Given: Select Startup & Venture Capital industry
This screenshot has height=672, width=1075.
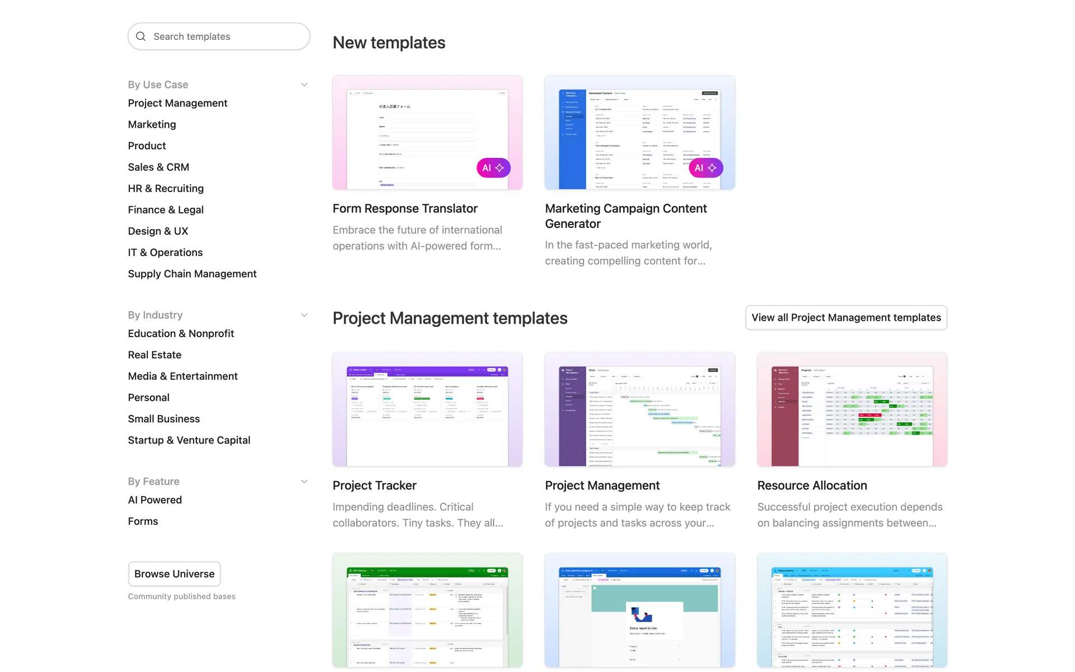Looking at the screenshot, I should click(189, 440).
